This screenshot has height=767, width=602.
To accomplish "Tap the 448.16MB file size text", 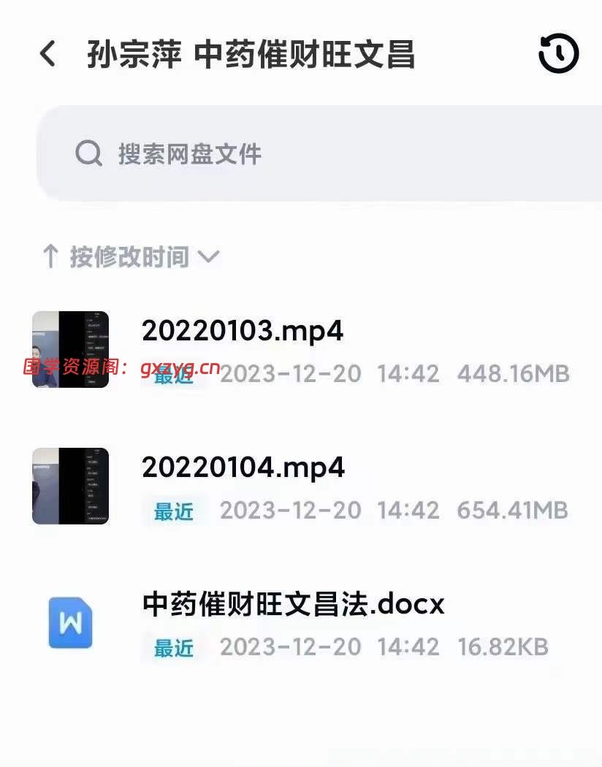I will [x=514, y=374].
